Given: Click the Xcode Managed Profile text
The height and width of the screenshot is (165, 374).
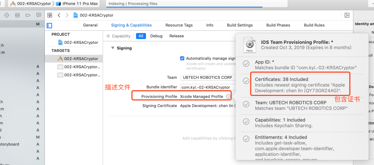Looking at the screenshot, I should click(x=201, y=97).
